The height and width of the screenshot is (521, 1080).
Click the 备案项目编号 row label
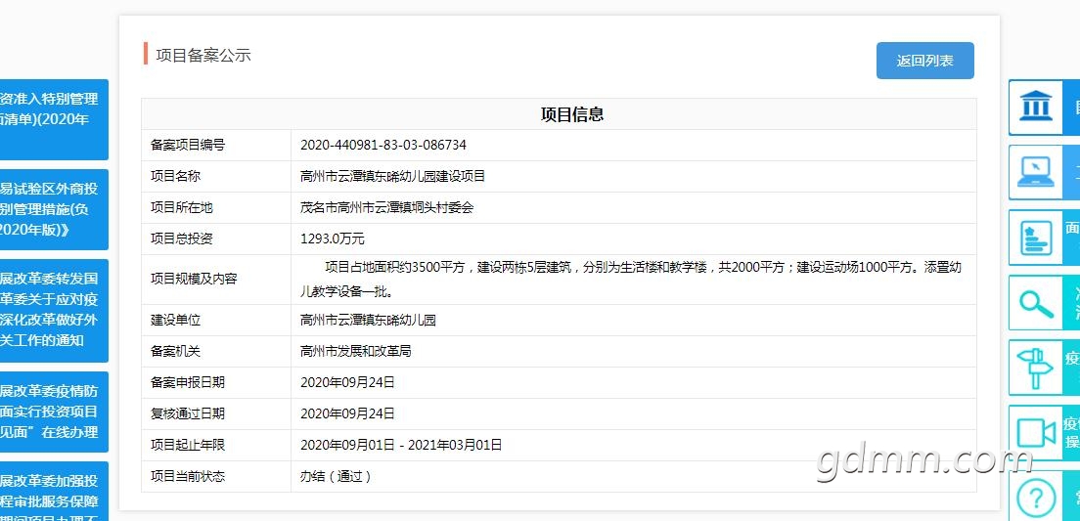click(x=188, y=146)
